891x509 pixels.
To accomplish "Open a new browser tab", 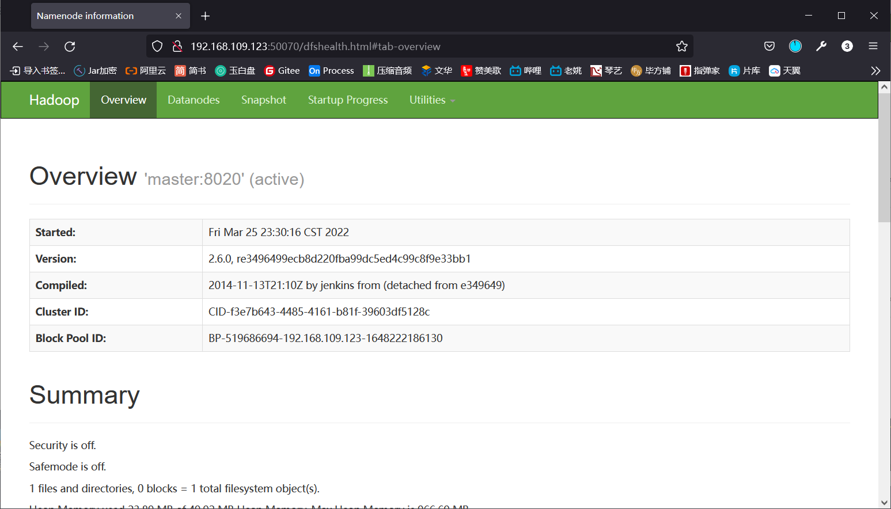I will [206, 16].
